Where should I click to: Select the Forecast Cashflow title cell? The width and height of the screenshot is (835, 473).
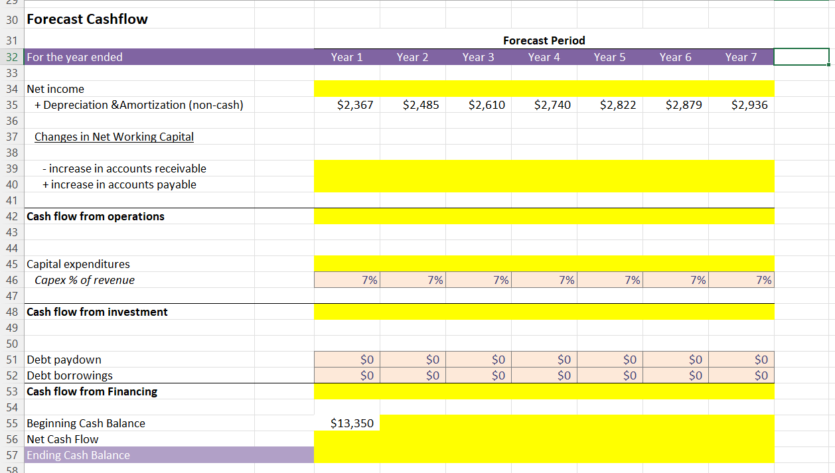tap(139, 19)
